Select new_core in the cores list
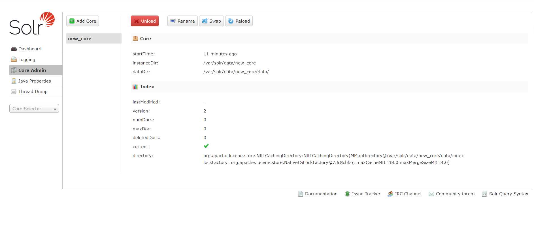This screenshot has height=249, width=534. (x=94, y=38)
